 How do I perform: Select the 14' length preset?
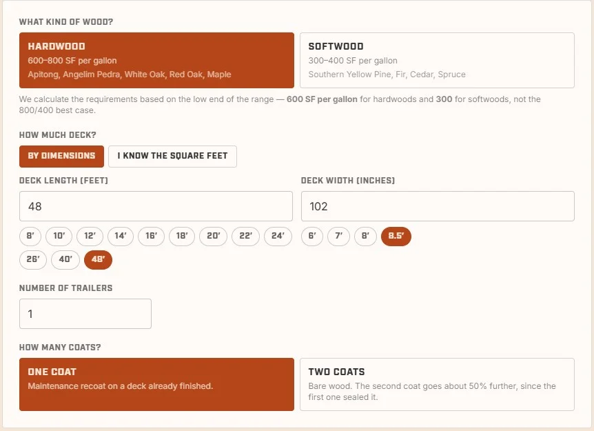point(121,236)
